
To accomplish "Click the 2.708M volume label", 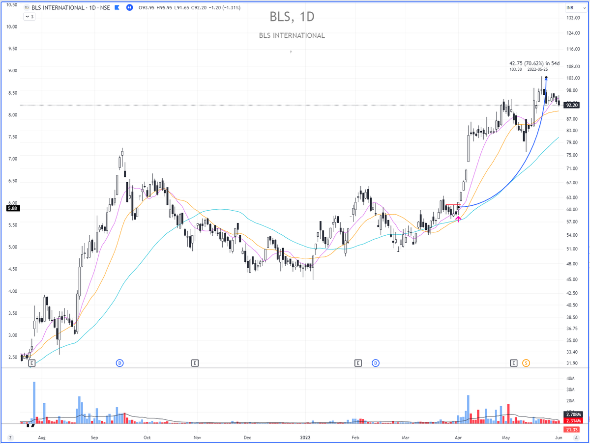I will coord(573,415).
